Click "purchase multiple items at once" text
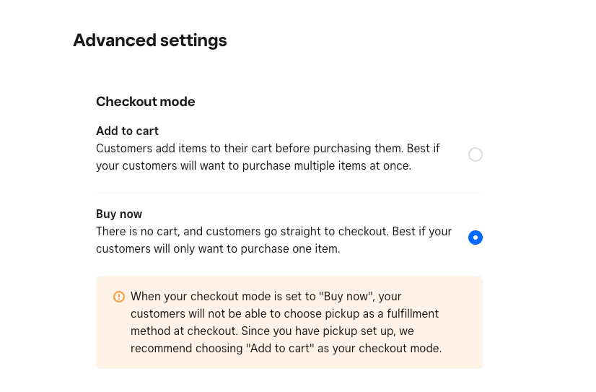This screenshot has height=392, width=596. (327, 166)
